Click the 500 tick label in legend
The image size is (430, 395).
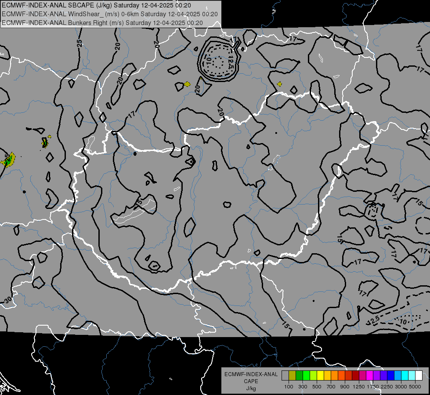coord(317,387)
